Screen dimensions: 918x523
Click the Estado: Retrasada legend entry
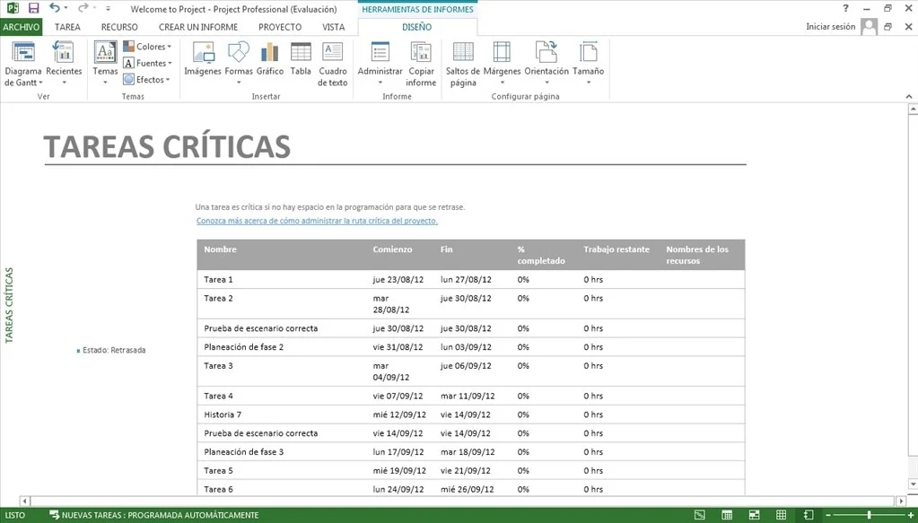pos(111,350)
